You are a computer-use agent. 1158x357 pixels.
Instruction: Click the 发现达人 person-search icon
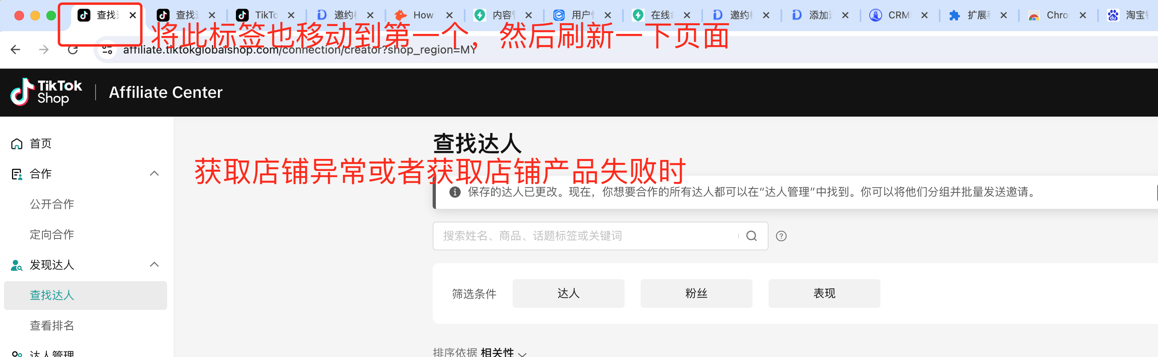[x=17, y=265]
